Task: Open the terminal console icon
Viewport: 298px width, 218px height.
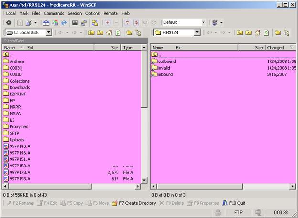Action: (x=75, y=22)
